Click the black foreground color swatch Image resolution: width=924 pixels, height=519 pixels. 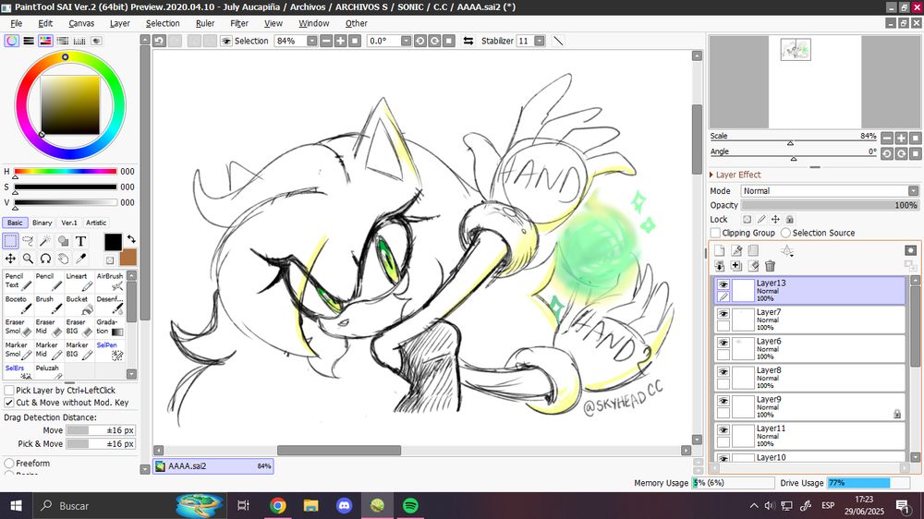pos(113,242)
